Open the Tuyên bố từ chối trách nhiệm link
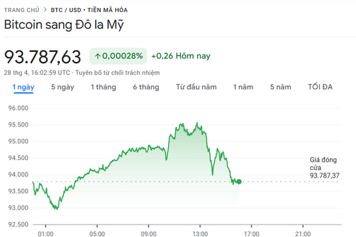 117,73
